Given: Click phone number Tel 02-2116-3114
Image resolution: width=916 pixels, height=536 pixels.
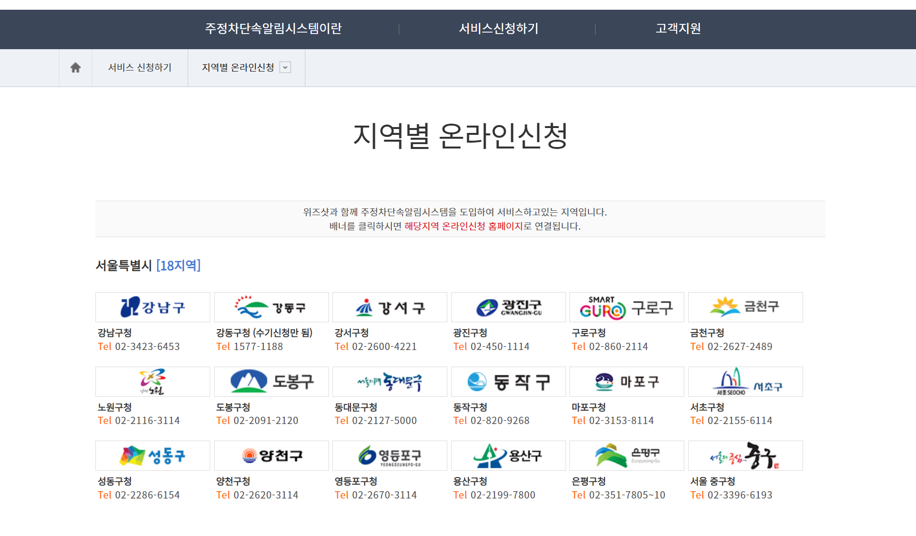Looking at the screenshot, I should click(x=139, y=421).
